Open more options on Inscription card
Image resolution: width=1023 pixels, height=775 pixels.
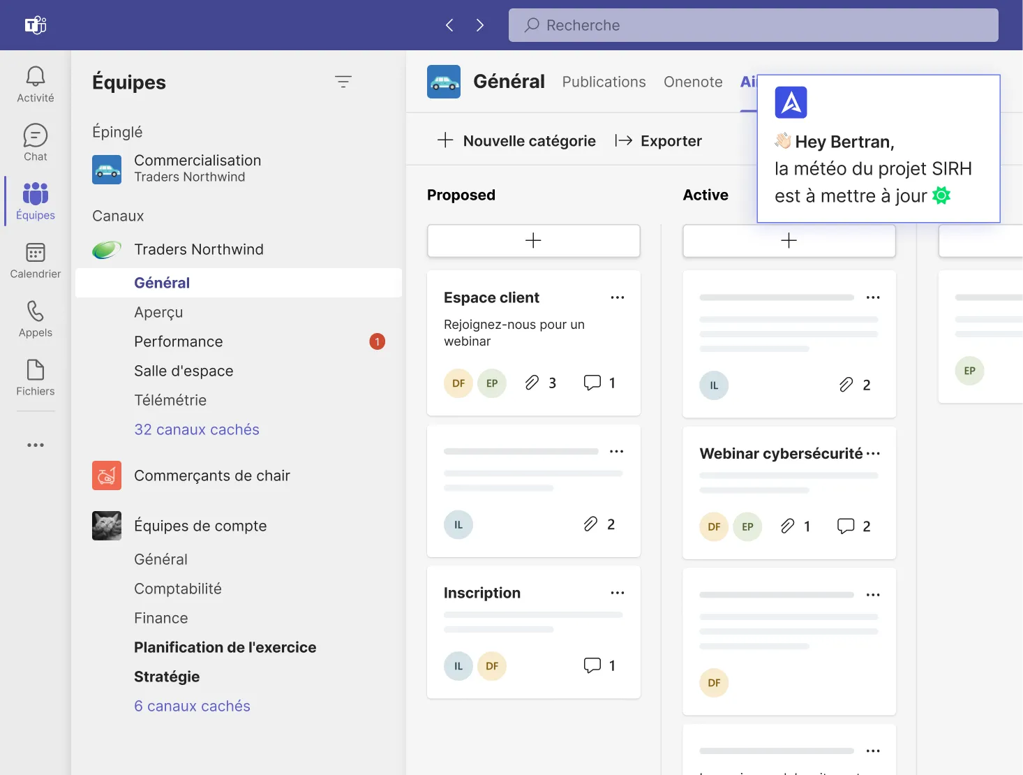tap(618, 593)
